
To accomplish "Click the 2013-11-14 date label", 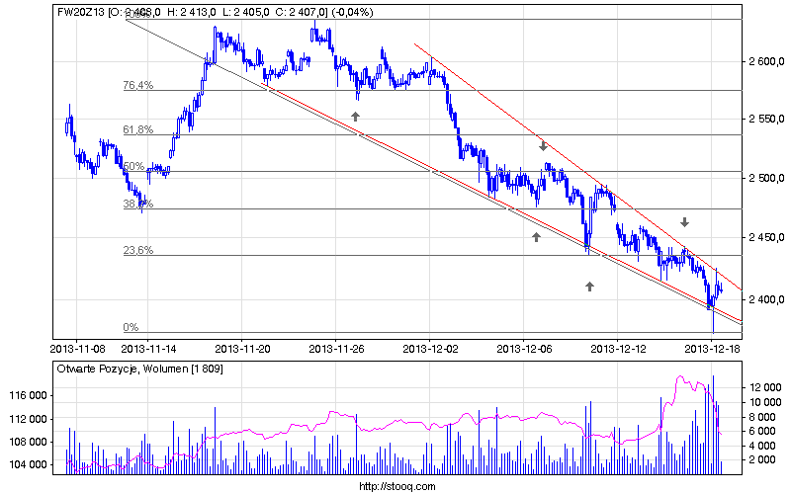I will point(149,349).
